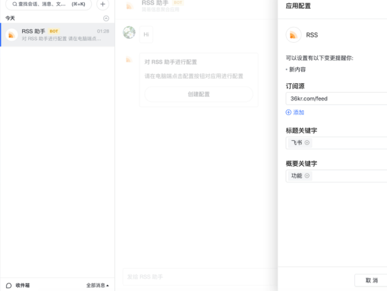Click the user avatar beside Hi message
387x291 pixels.
(x=129, y=32)
